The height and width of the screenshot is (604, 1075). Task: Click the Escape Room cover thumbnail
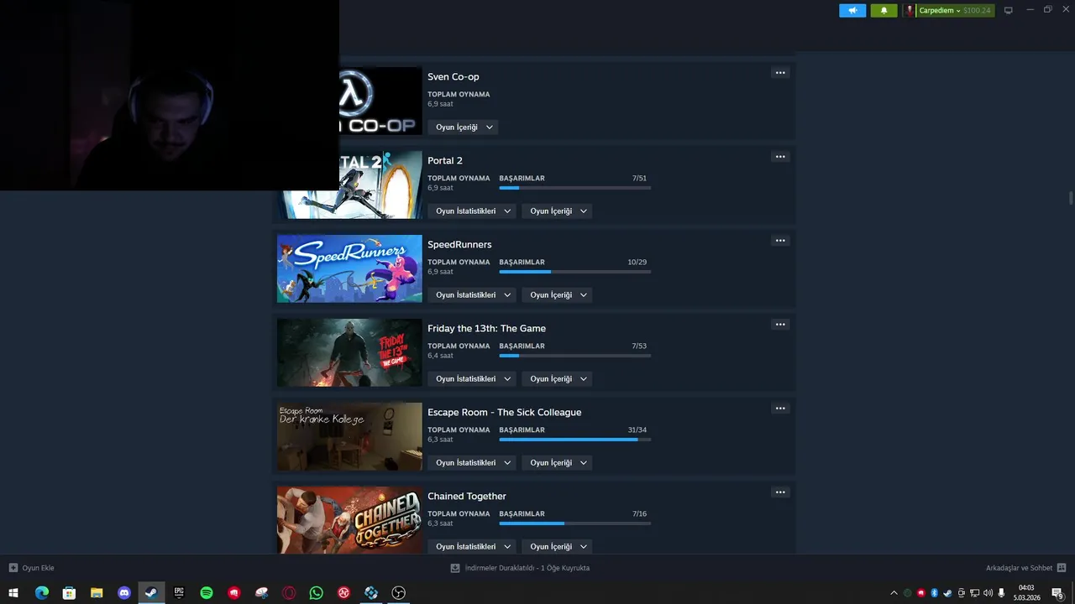(x=349, y=436)
